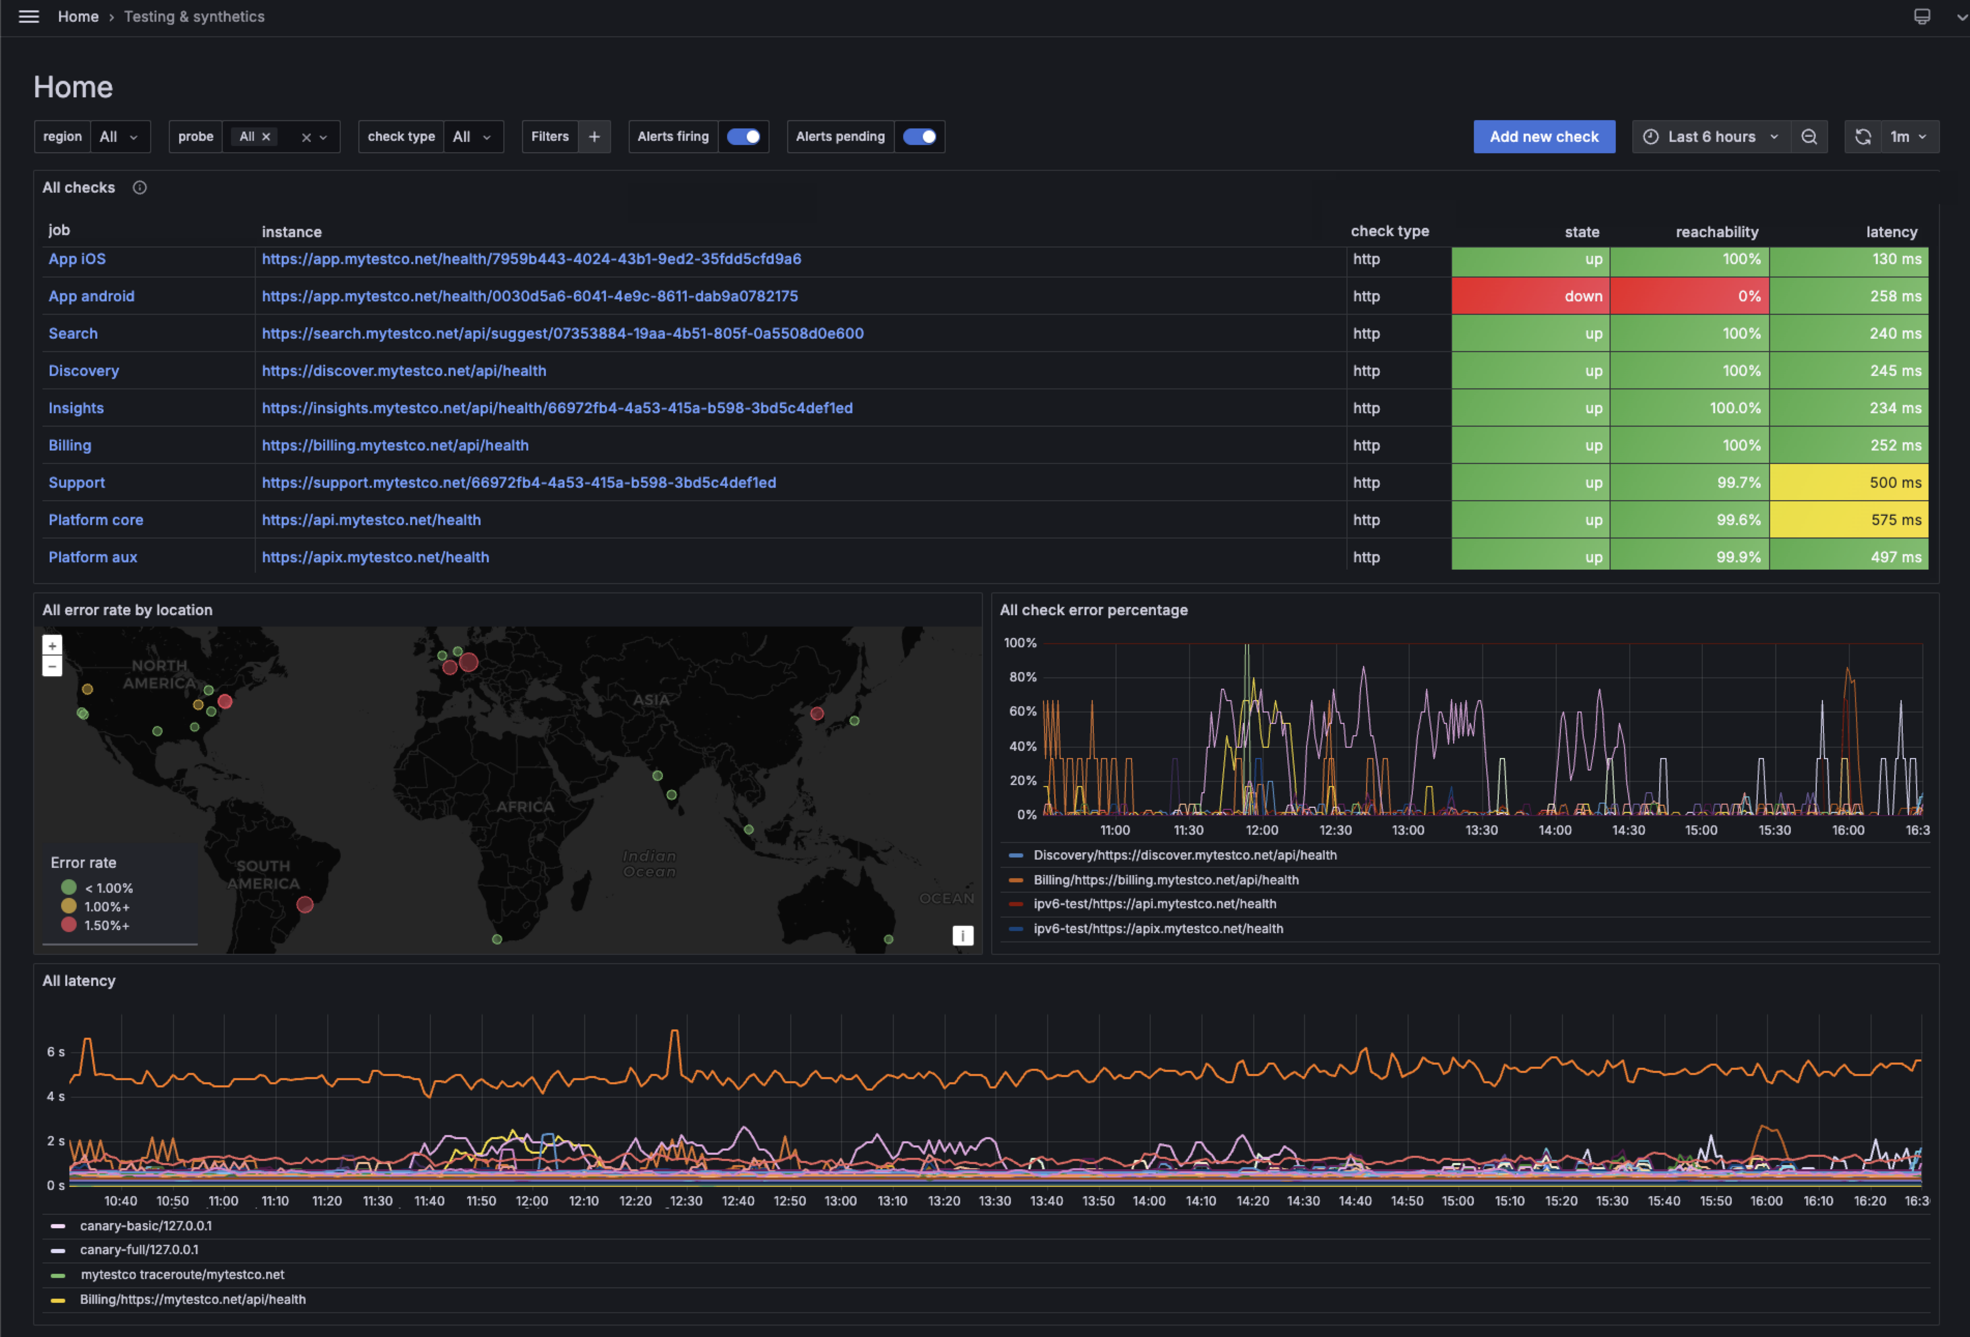
Task: Zoom in on the error rate map
Action: tap(52, 645)
